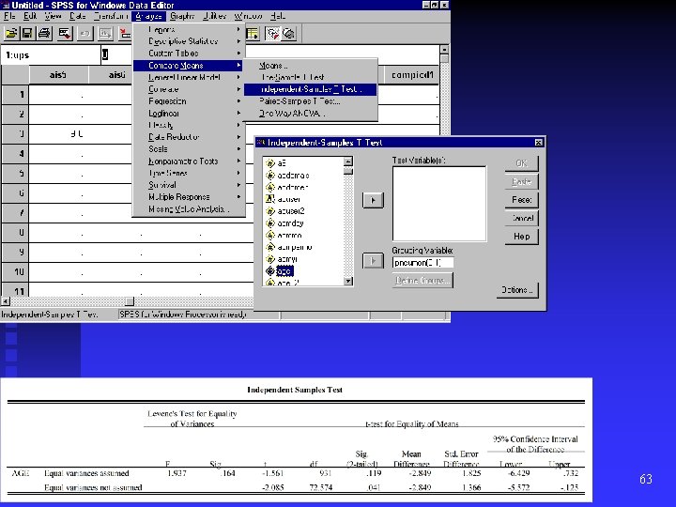Expand the Descriptive Statistics submenu
Screen dimensions: 676x507
point(189,41)
